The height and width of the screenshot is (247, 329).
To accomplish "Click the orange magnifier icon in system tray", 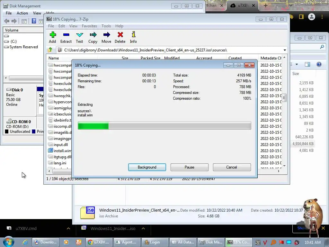I will click(x=273, y=242).
